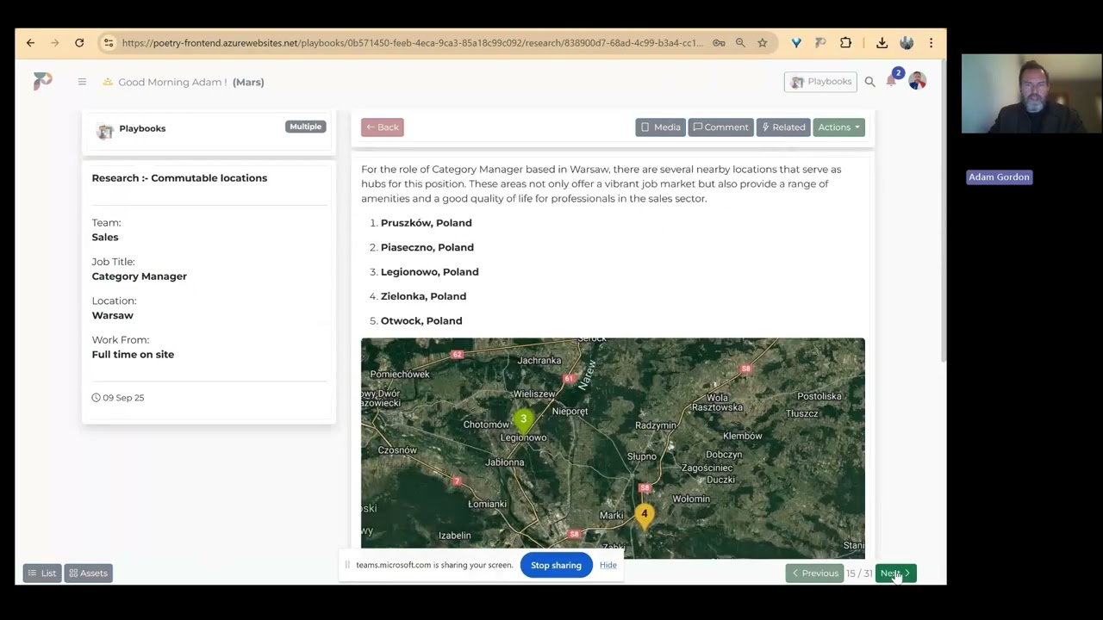Image resolution: width=1103 pixels, height=620 pixels.
Task: Select Piaseczno, Poland entry
Action: tap(427, 247)
